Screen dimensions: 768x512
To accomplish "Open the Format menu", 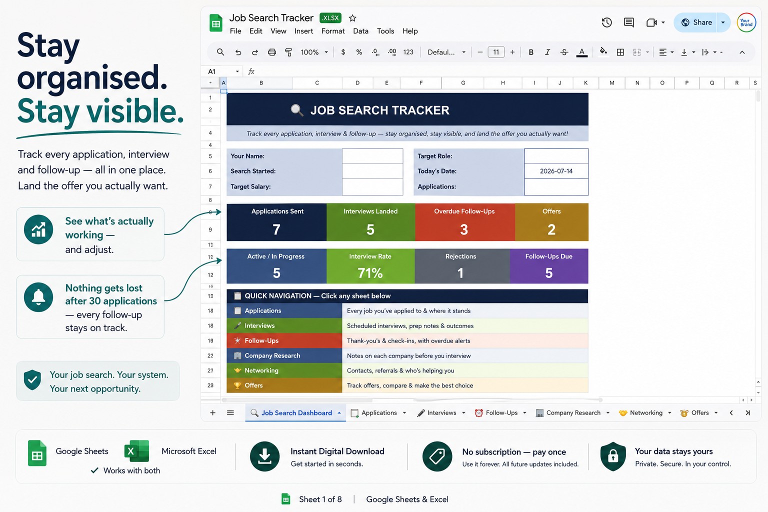I will (333, 31).
